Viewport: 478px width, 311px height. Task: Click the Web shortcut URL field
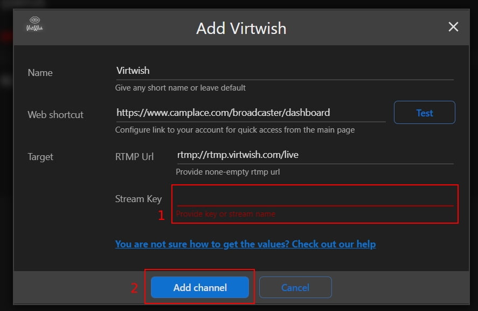(x=251, y=113)
